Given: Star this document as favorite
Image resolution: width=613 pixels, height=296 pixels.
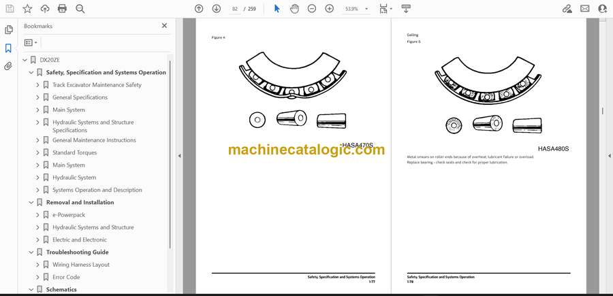Looking at the screenshot, I should 27,9.
